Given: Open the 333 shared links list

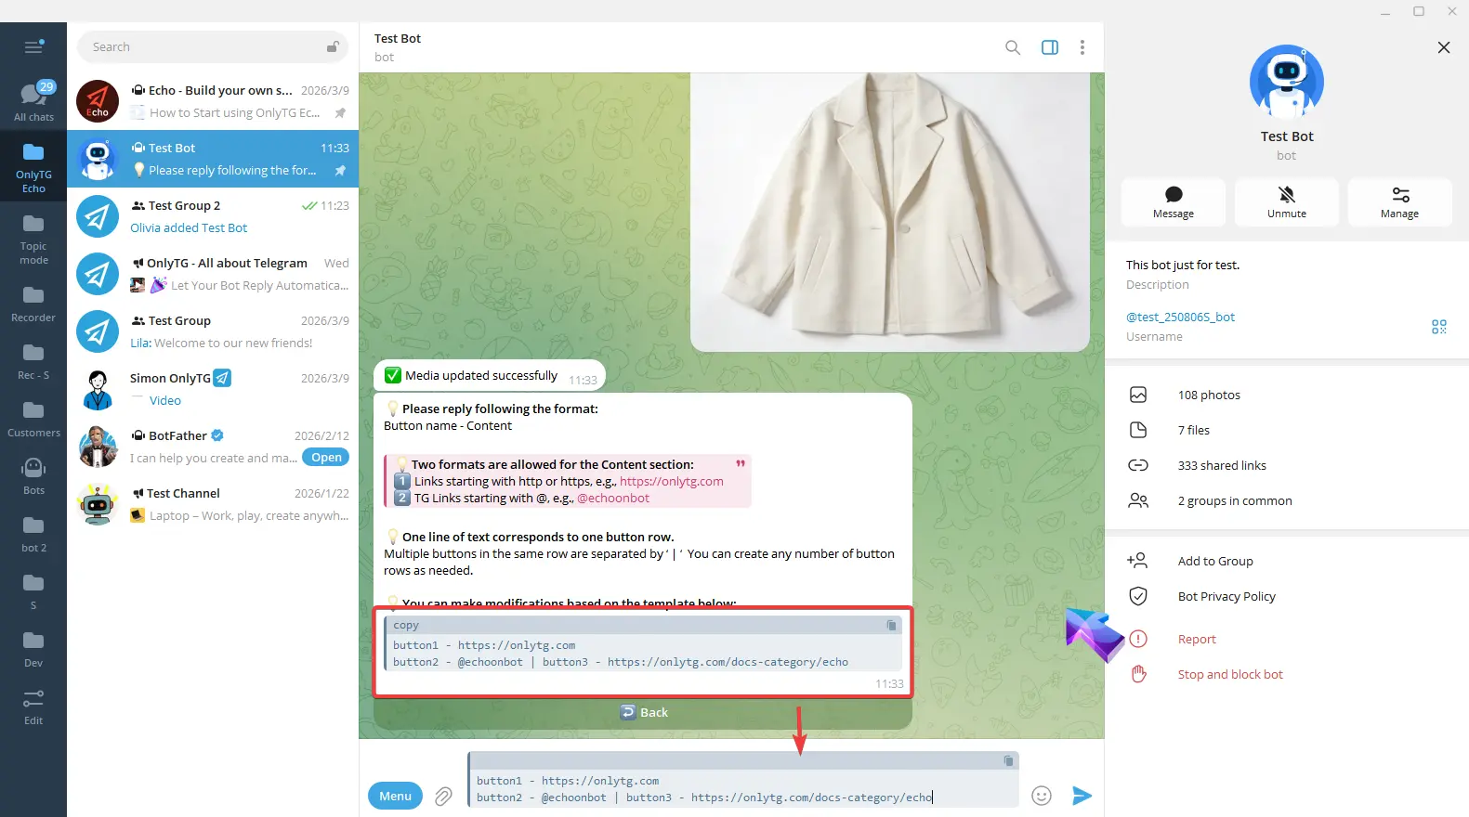Looking at the screenshot, I should [1221, 465].
